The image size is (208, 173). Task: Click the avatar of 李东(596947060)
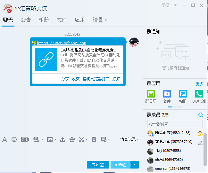click(x=150, y=160)
